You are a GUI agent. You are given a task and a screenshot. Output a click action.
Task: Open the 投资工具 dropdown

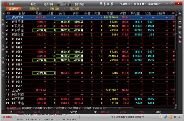[x=140, y=4]
